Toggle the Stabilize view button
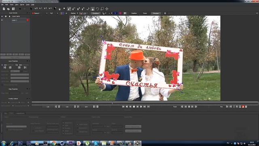 [134, 13]
